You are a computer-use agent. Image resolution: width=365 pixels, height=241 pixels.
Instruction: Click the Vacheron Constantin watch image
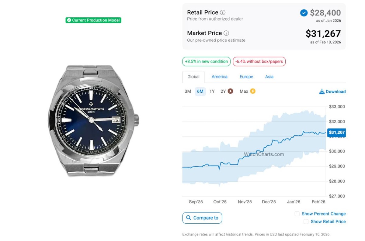pyautogui.click(x=93, y=121)
